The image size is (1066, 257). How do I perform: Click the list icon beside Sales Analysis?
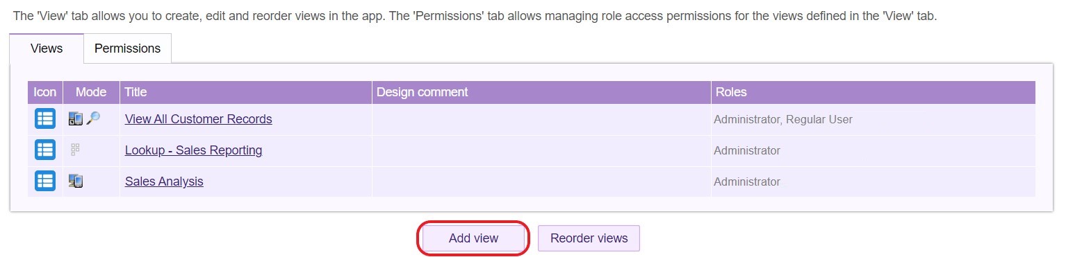pos(45,181)
